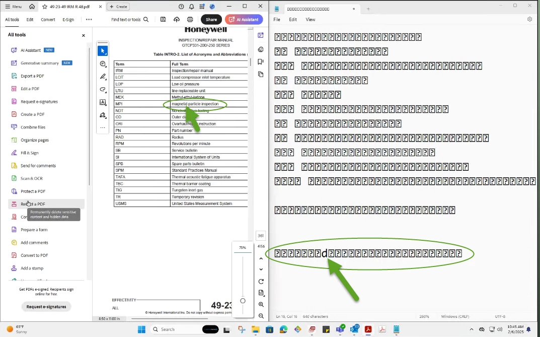540x337 pixels.
Task: Open the Acrobat apps grid icon
Action: 202,7
